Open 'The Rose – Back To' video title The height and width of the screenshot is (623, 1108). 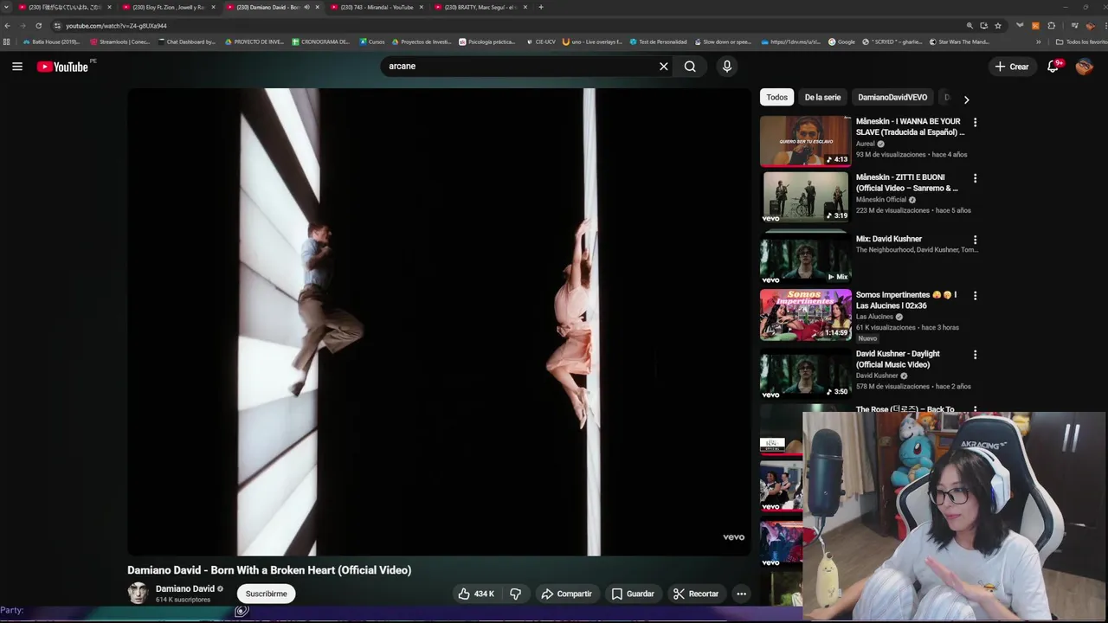coord(905,409)
